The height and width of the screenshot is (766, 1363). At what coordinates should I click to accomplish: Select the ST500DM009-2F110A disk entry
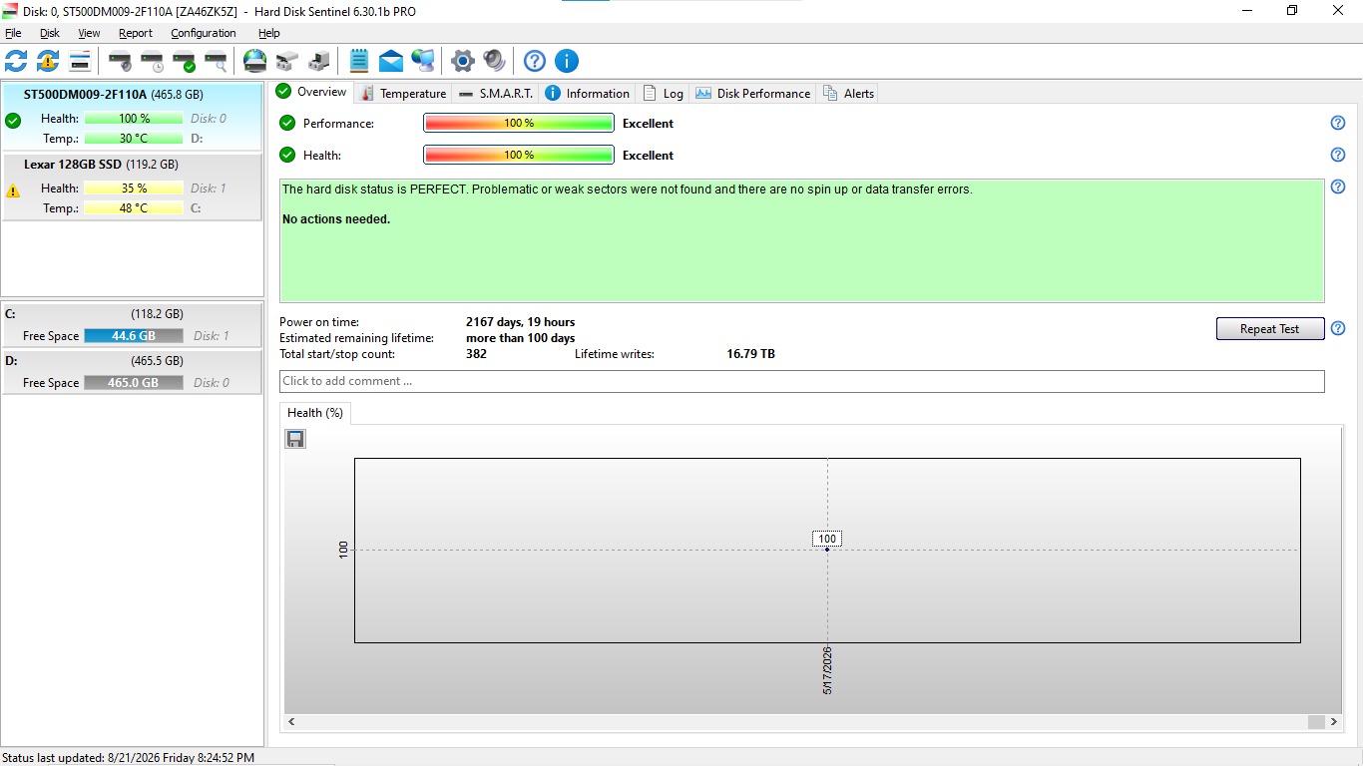click(x=132, y=118)
